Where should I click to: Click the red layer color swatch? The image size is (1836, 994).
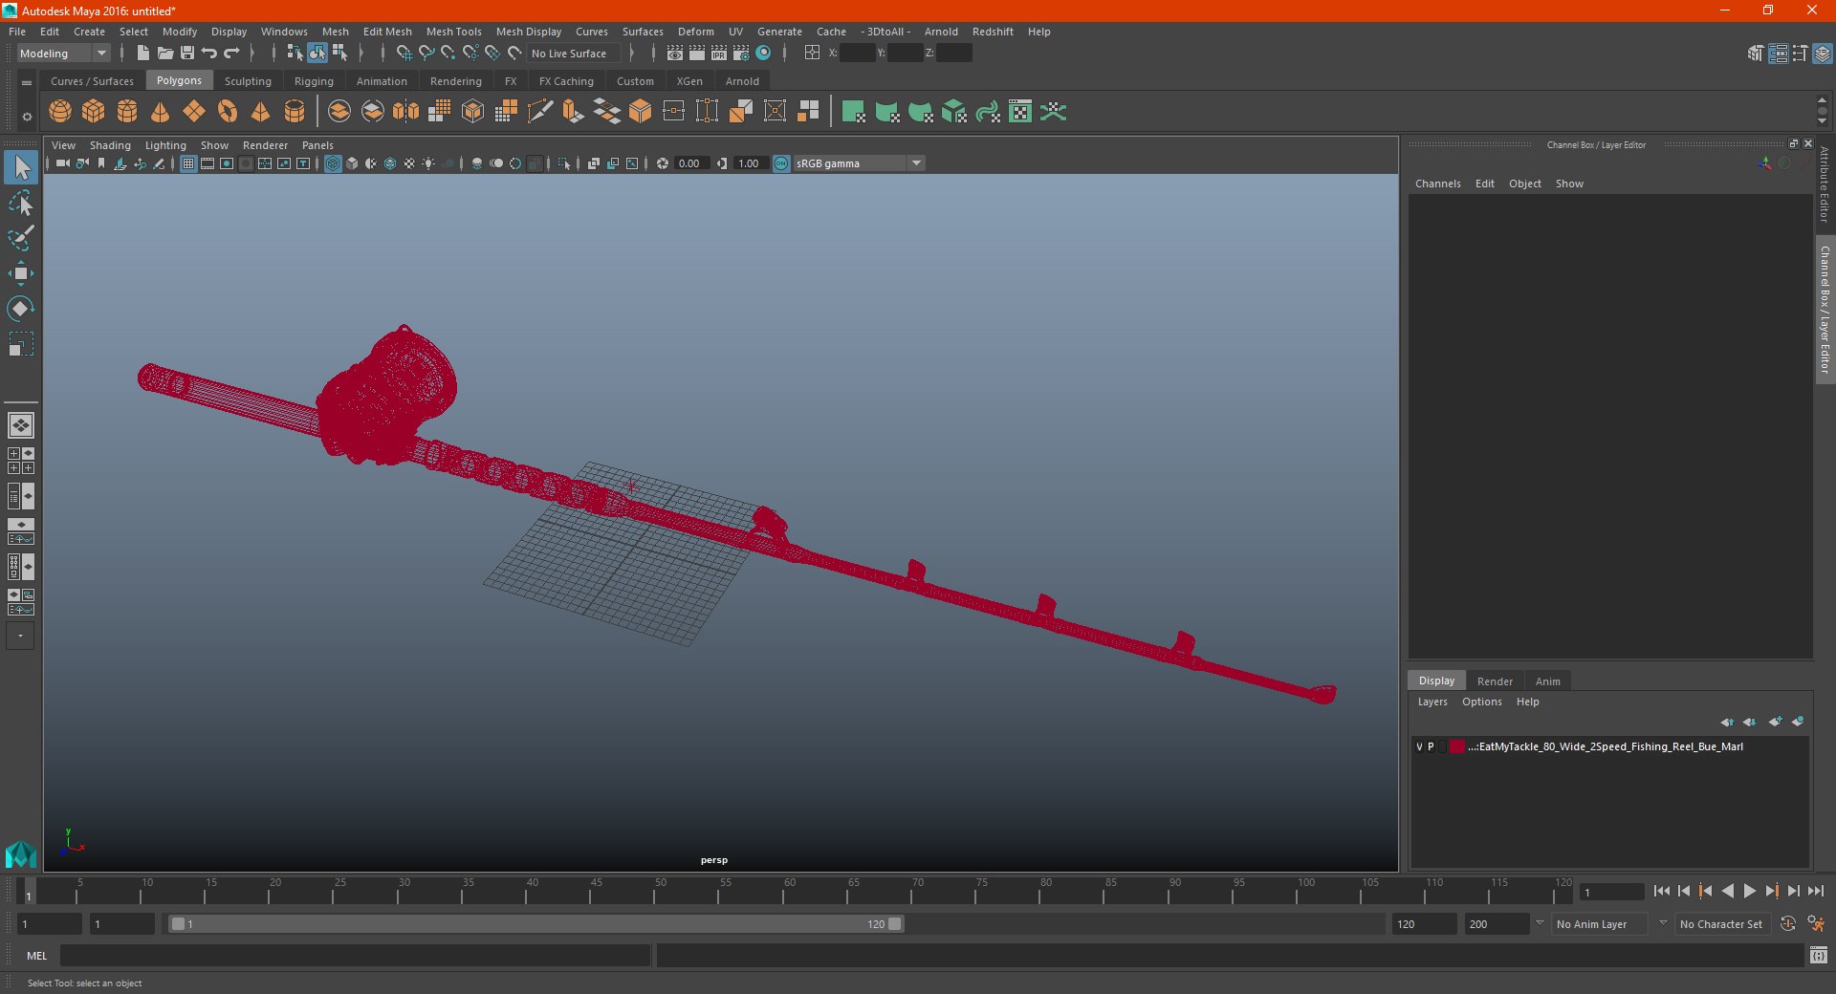click(1456, 746)
